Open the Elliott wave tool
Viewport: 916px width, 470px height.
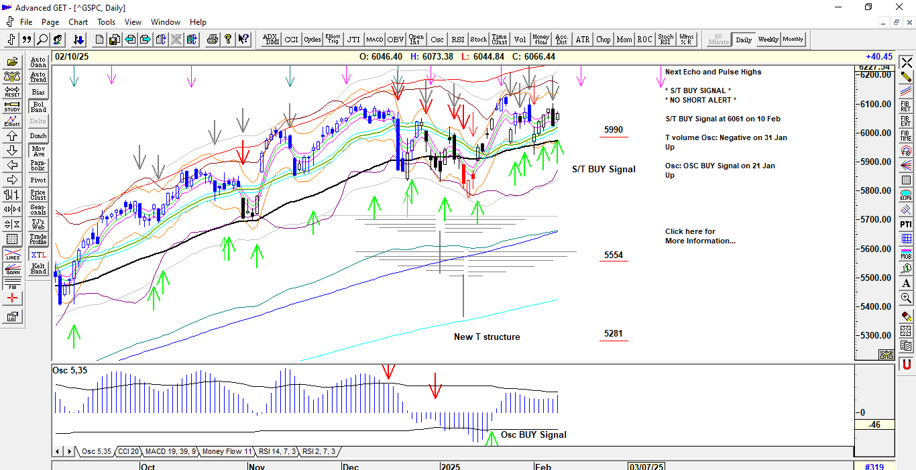(x=12, y=121)
